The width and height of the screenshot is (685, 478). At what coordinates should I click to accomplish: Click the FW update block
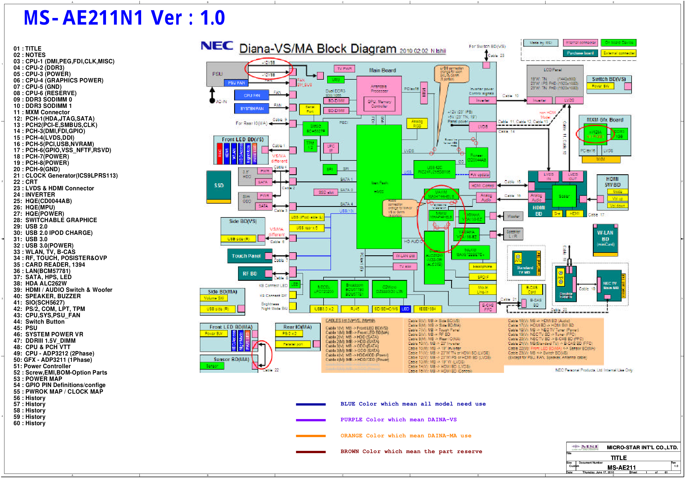[479, 175]
